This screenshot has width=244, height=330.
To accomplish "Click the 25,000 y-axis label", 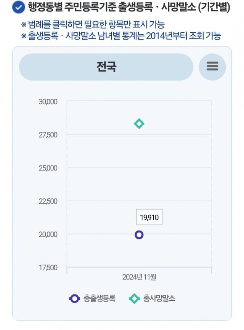I will coord(48,168).
